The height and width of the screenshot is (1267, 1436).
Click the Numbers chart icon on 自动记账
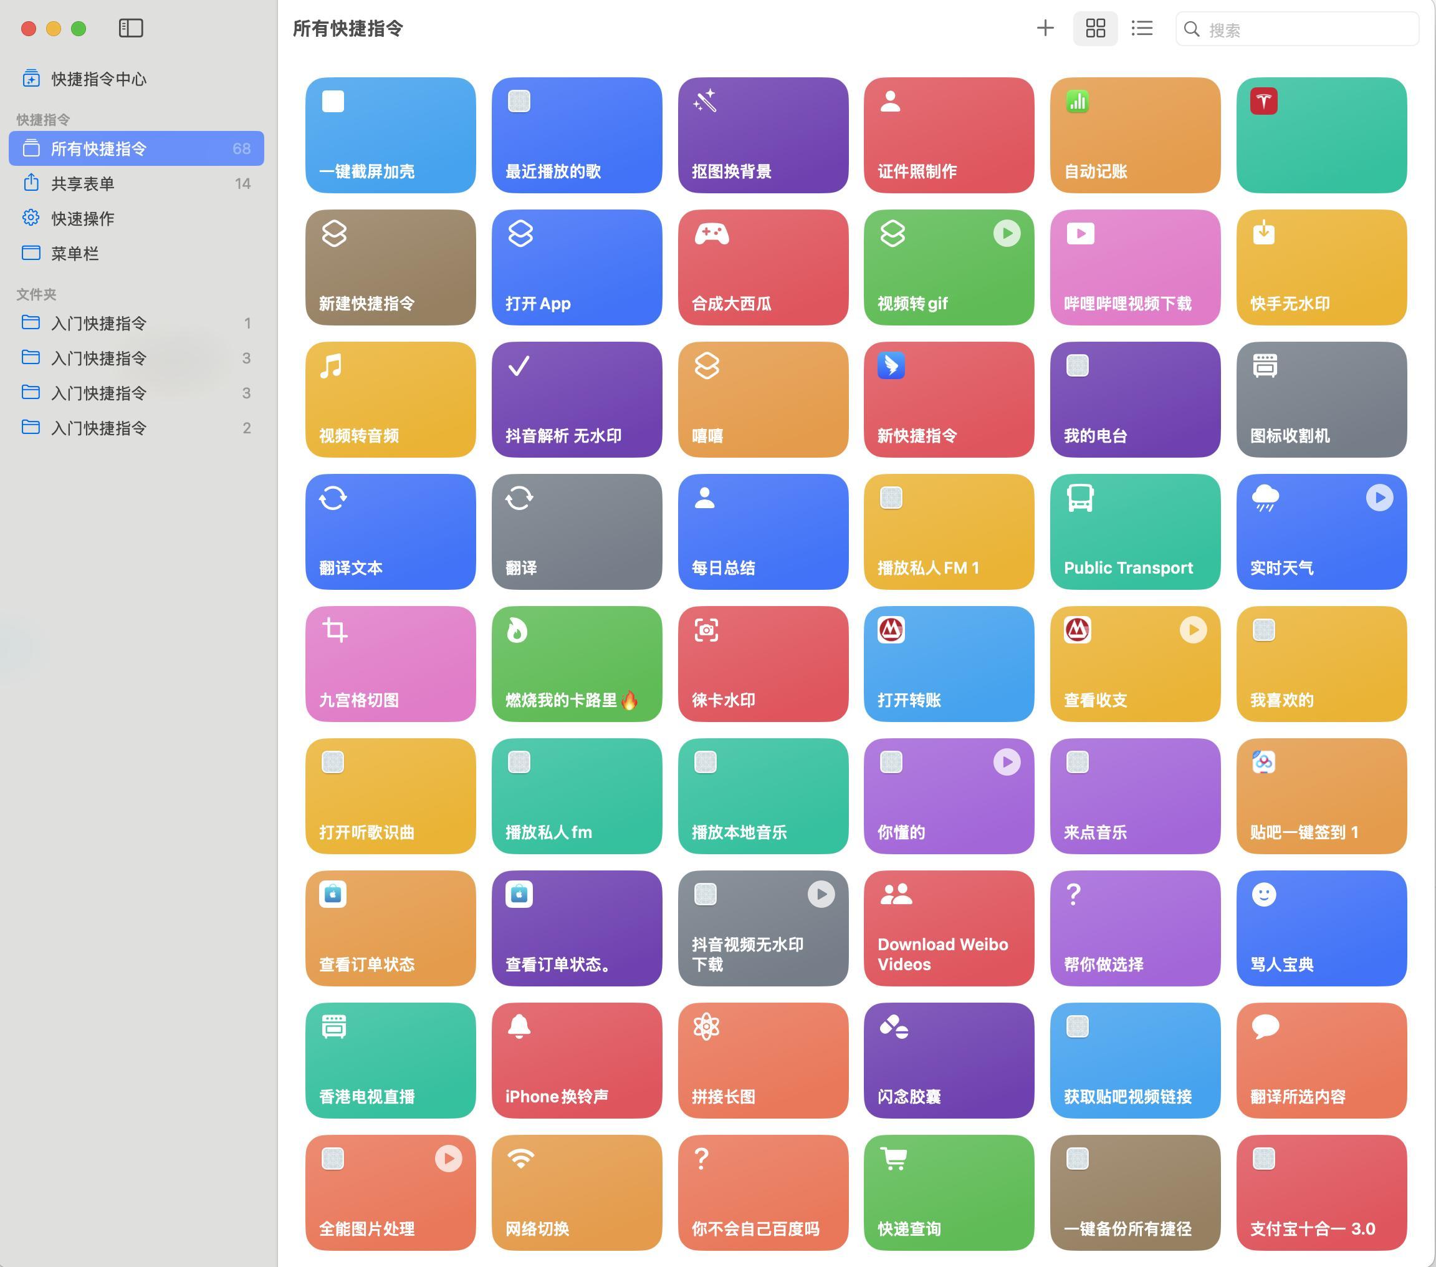[1077, 100]
